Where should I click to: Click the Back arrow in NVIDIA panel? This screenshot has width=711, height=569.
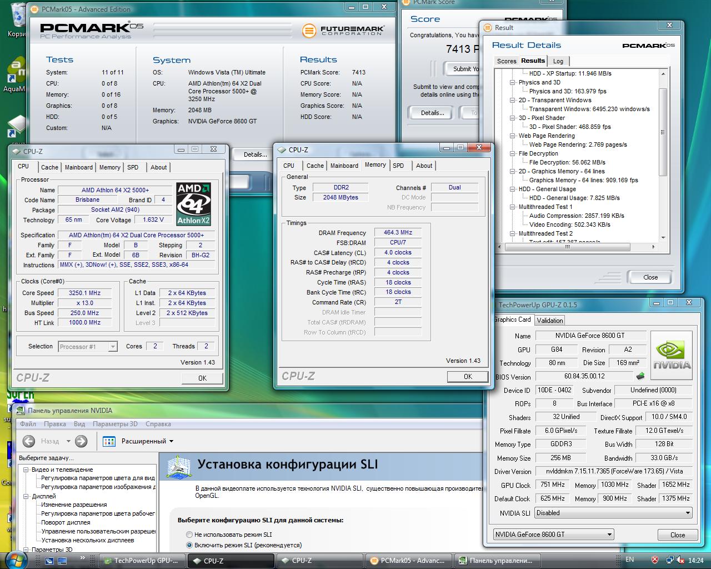29,441
